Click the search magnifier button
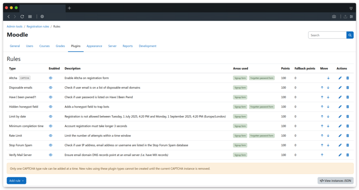Image resolution: width=359 pixels, height=190 pixels. pos(350,35)
